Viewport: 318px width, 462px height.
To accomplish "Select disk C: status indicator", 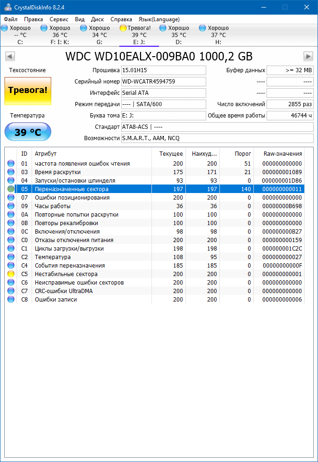I will tap(4, 28).
